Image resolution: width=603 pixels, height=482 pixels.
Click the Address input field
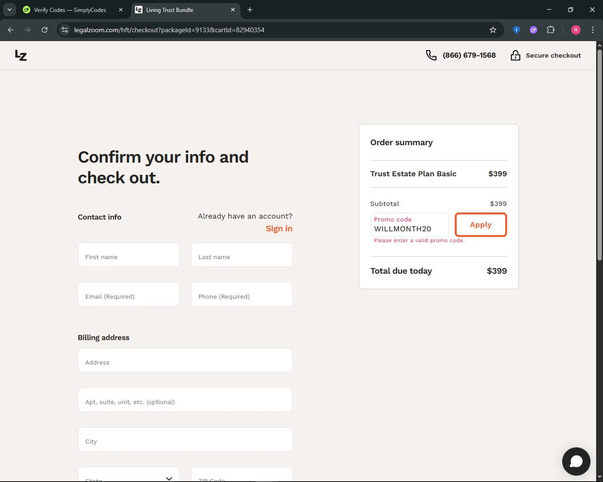[x=185, y=360]
